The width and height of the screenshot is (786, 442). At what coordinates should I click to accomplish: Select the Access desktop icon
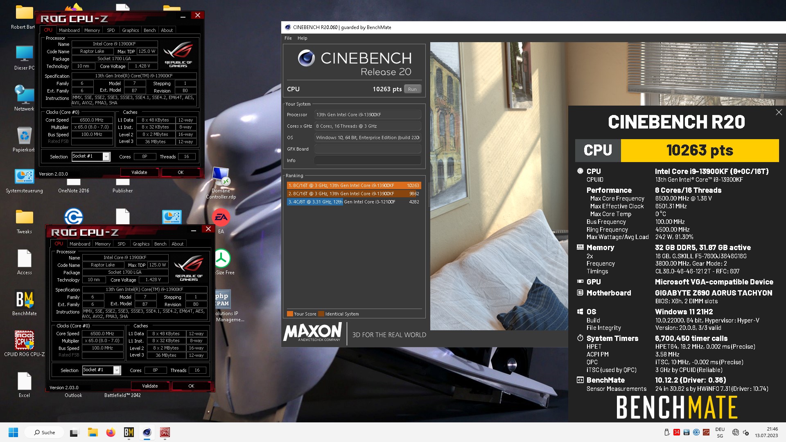(x=24, y=262)
